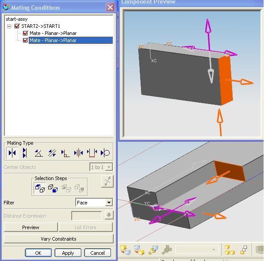Viewport: 264px width, 261px height.
Task: Choose the Parallel mating type icon
Action: [x=52, y=153]
